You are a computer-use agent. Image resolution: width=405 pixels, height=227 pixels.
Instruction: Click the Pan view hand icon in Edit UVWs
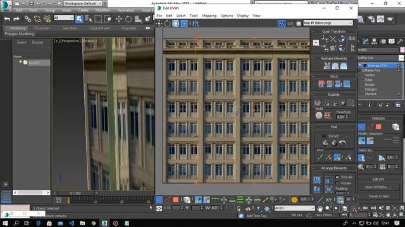pos(320,209)
